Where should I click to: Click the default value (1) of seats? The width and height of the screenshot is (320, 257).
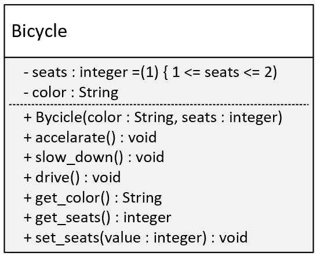click(150, 72)
